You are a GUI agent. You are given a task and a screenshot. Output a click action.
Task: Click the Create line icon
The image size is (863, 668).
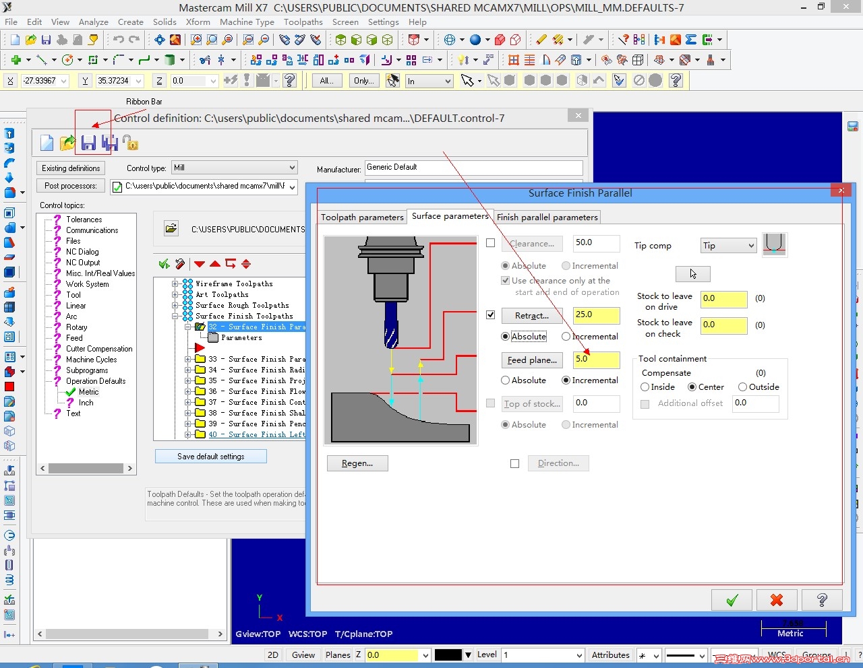tap(41, 60)
